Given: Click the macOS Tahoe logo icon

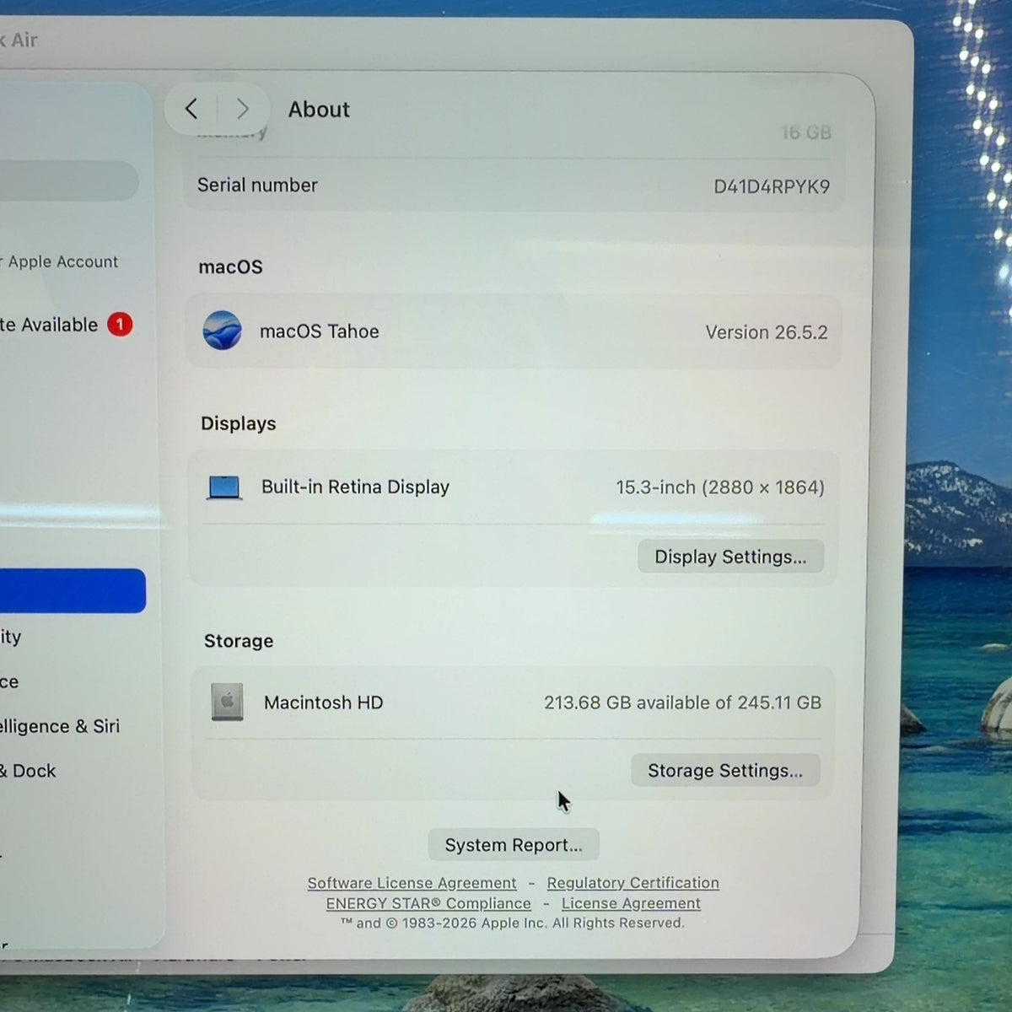Looking at the screenshot, I should 223,331.
